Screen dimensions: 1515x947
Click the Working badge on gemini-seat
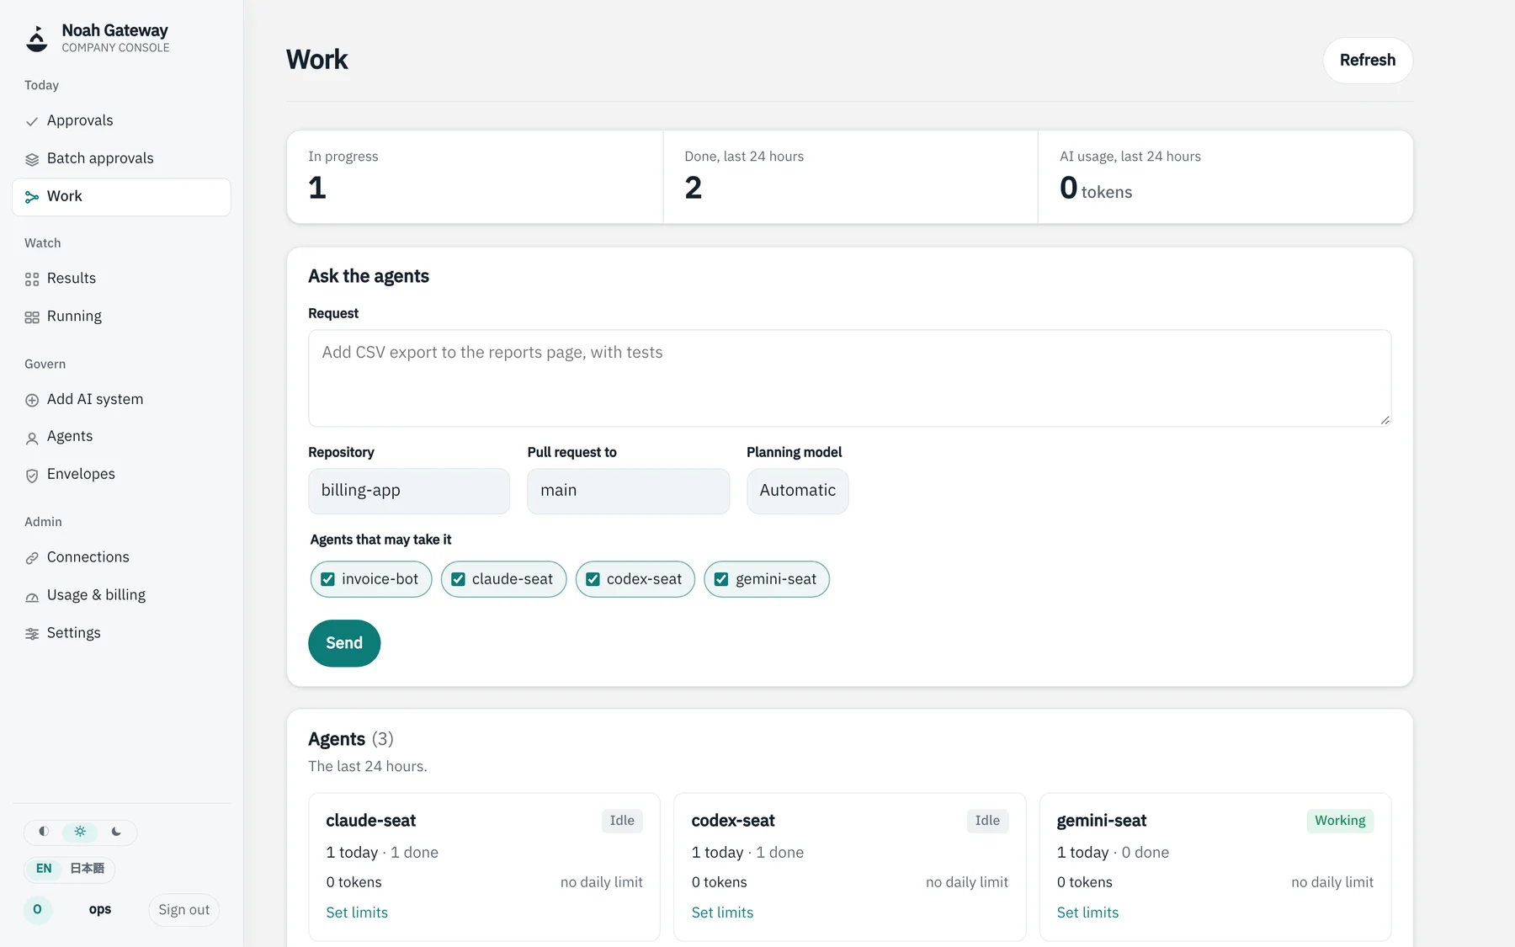1340,821
